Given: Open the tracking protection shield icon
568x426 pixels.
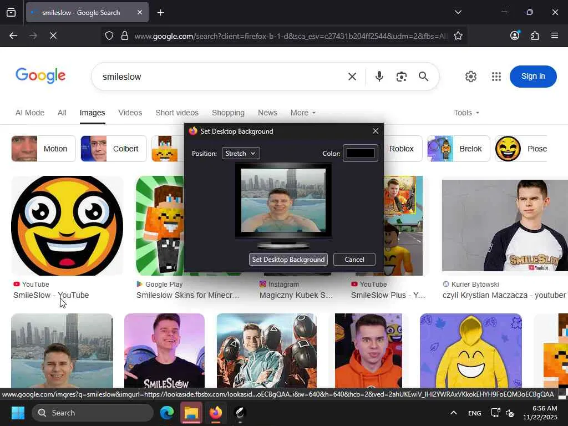Looking at the screenshot, I should (109, 35).
